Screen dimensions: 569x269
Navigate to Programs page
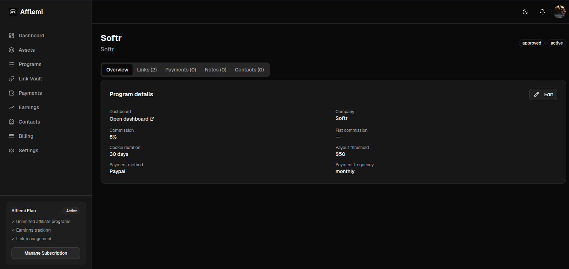(x=46, y=64)
